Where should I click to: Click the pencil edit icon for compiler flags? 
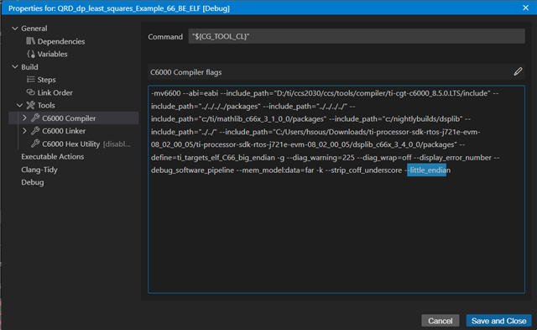[x=518, y=71]
